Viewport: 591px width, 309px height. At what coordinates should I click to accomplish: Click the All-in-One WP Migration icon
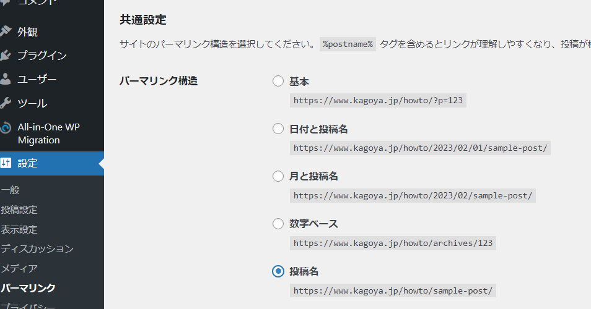pos(6,127)
